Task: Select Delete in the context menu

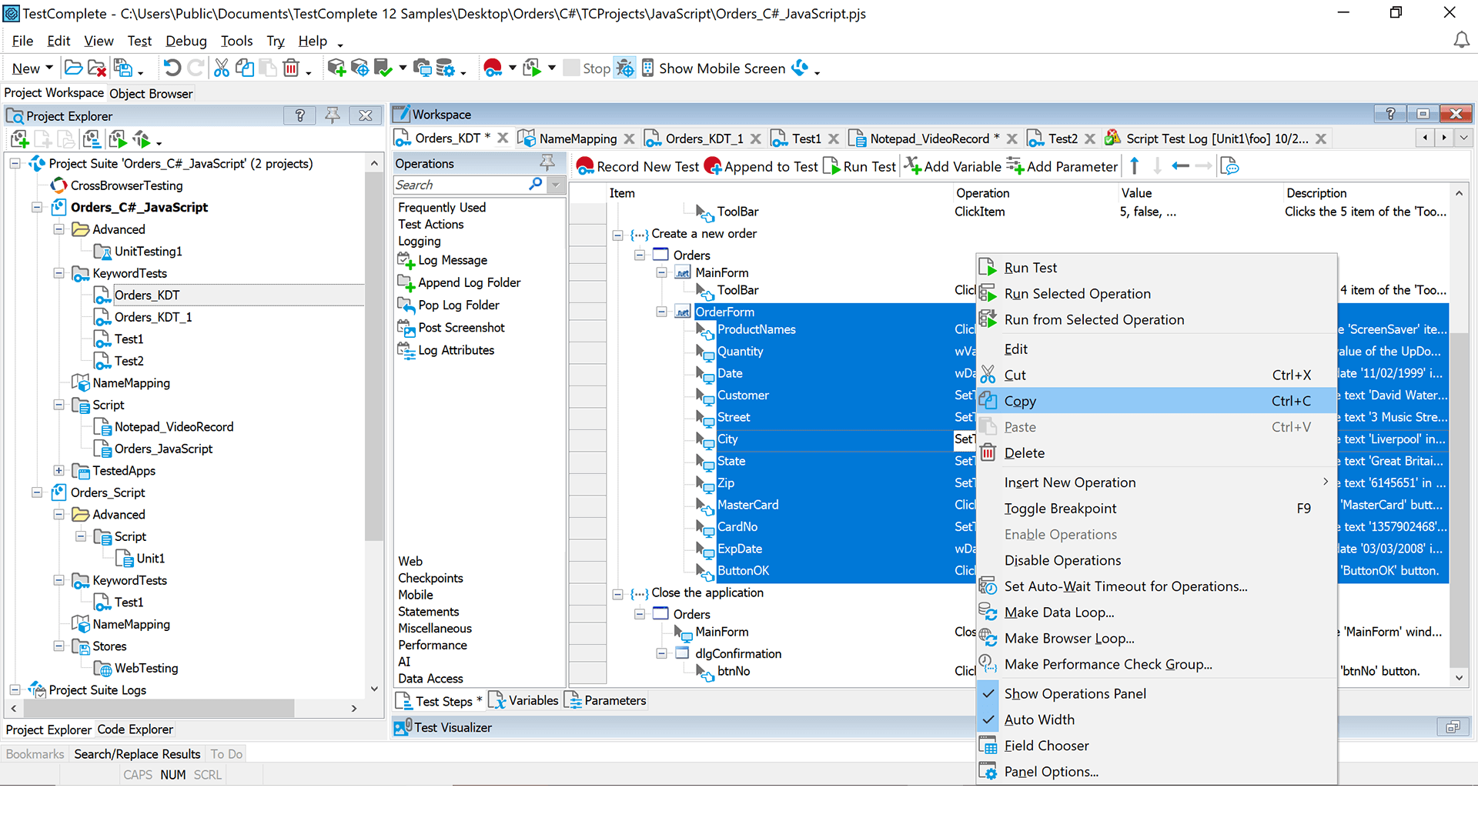Action: (1024, 453)
